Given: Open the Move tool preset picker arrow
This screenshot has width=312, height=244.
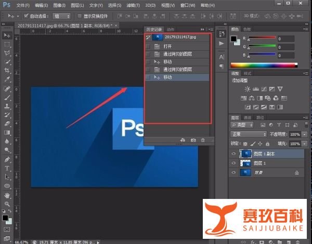Looking at the screenshot, I should 18,16.
